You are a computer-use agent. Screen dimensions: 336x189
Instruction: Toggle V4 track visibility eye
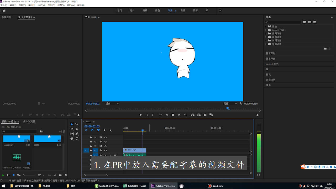click(x=106, y=137)
